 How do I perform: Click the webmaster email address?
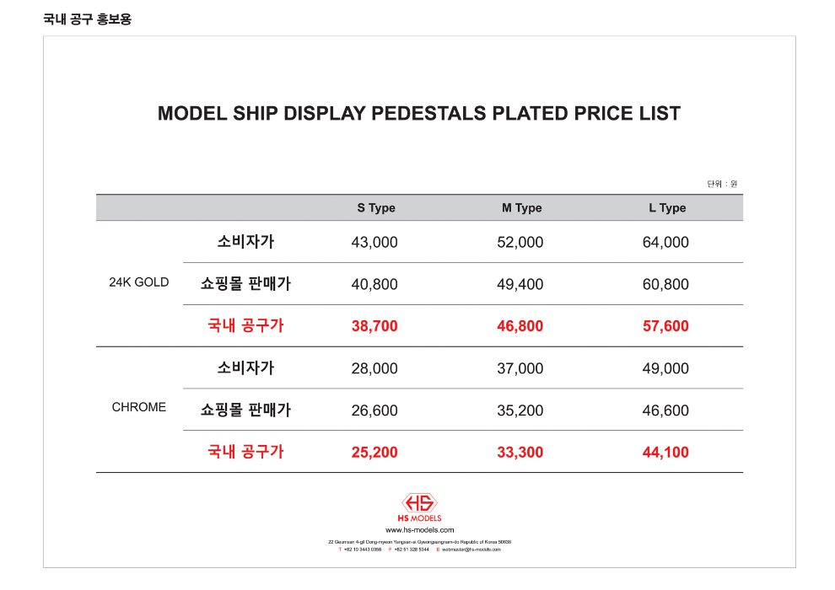(471, 550)
